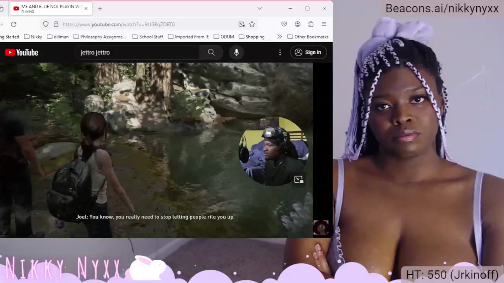Click the channel avatar watermark on video
The image size is (504, 283).
coord(321,227)
